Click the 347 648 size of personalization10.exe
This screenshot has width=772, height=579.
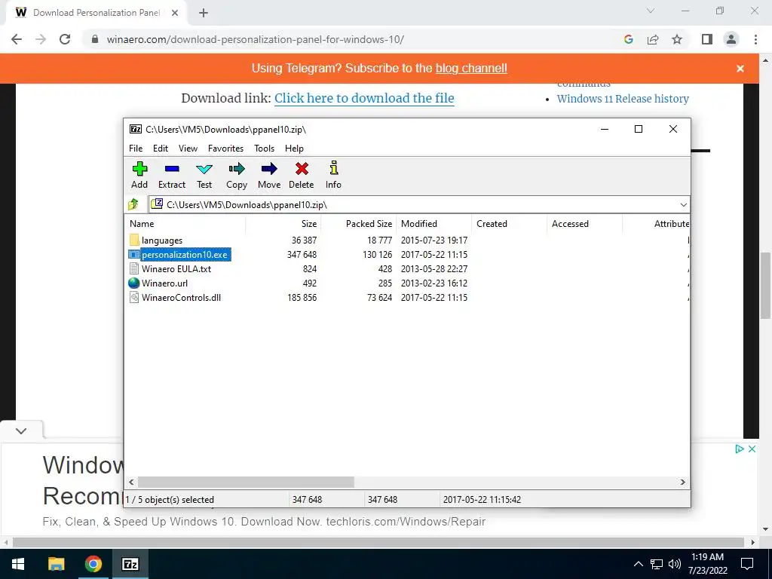pos(302,255)
